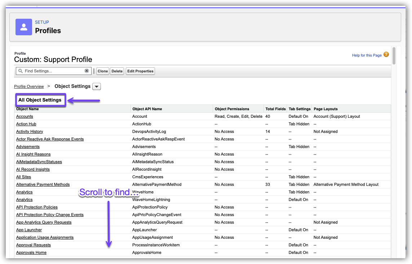Open AI Insight Reasons settings

[x=33, y=154]
